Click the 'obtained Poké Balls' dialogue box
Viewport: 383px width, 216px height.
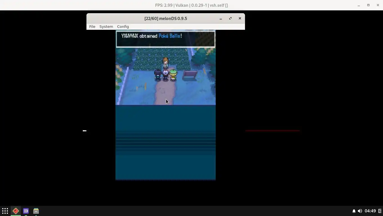click(166, 39)
